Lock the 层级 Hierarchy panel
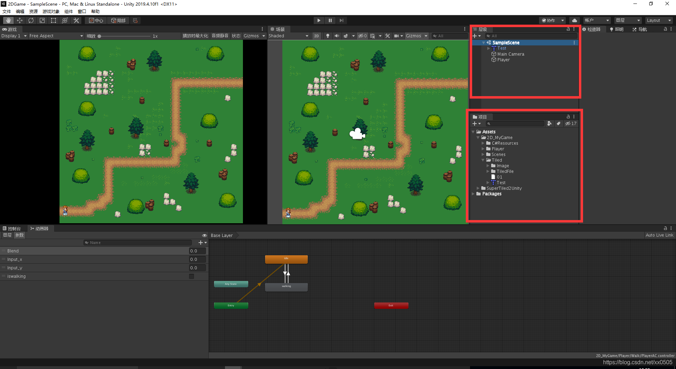676x369 pixels. click(568, 29)
